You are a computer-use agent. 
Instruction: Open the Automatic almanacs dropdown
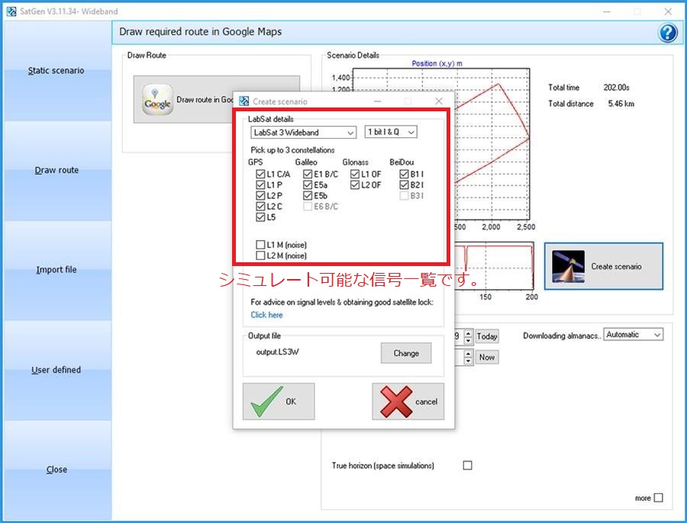click(x=633, y=335)
